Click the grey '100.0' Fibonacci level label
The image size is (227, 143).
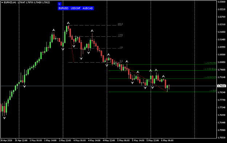120,24
